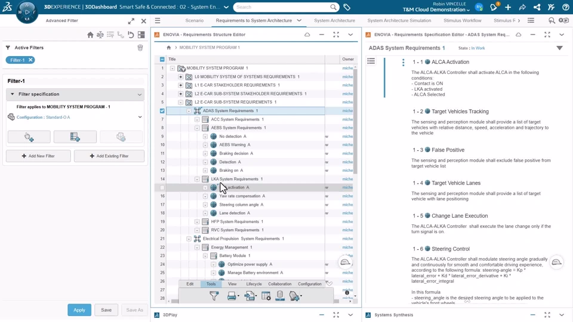Click the search magnifier icon in top bar
573x322 pixels.
pyautogui.click(x=333, y=7)
